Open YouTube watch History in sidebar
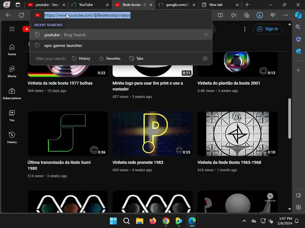Viewport: 305px width, 228px height. point(12,138)
